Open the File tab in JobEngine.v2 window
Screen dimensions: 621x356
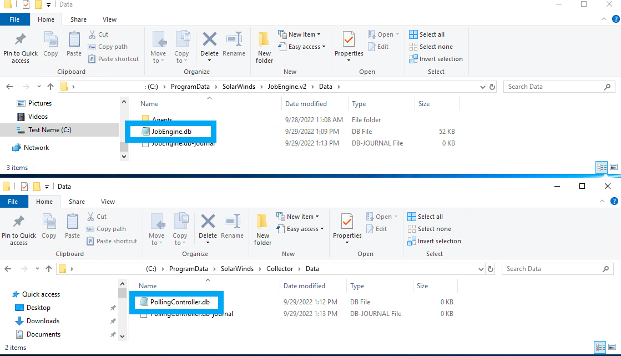(x=14, y=19)
